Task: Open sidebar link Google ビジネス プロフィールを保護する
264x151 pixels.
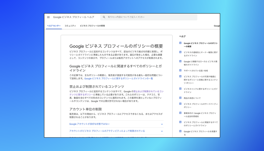Action: click(200, 133)
